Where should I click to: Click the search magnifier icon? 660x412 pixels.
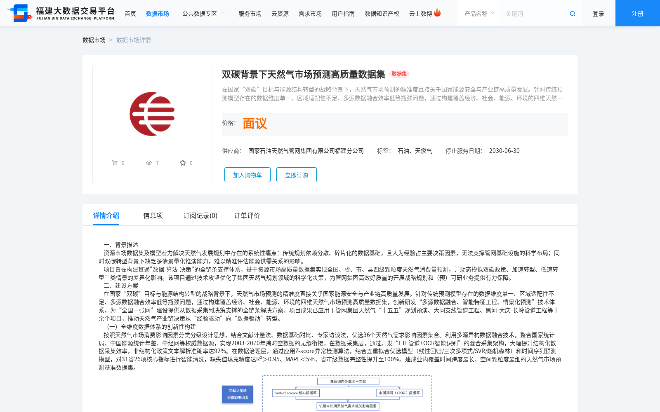click(573, 14)
